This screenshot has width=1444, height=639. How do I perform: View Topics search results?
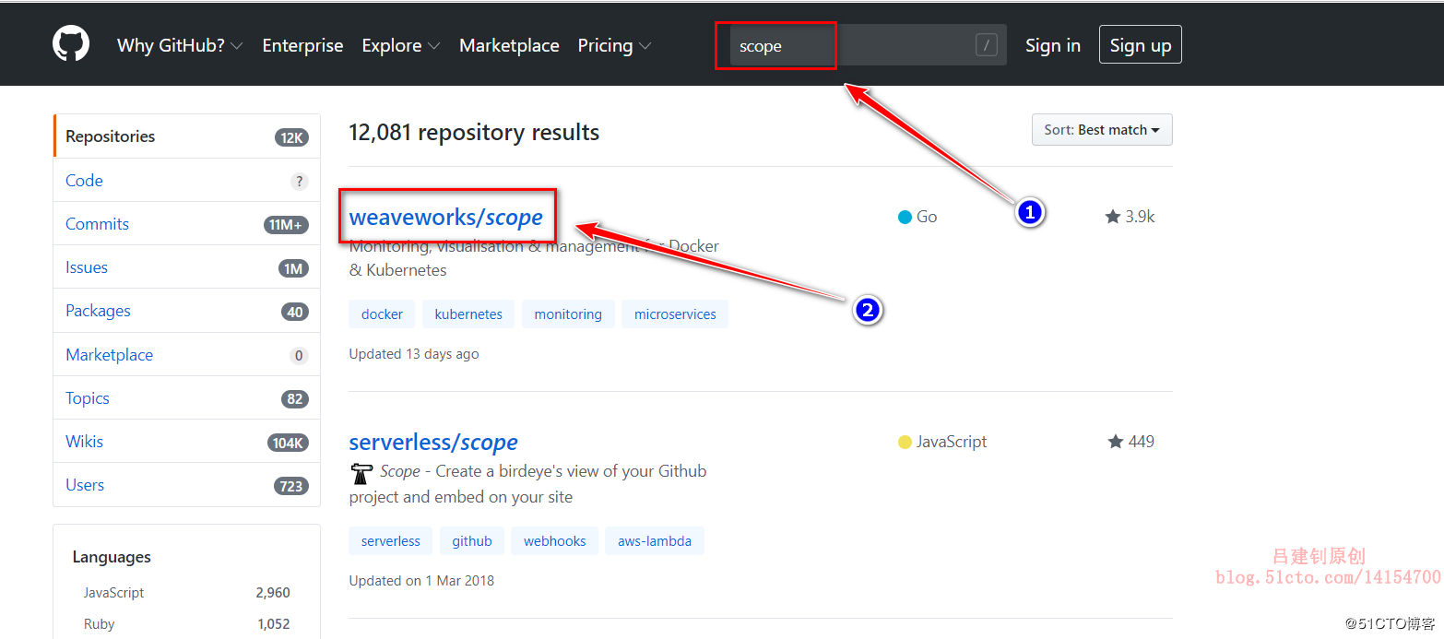point(187,397)
